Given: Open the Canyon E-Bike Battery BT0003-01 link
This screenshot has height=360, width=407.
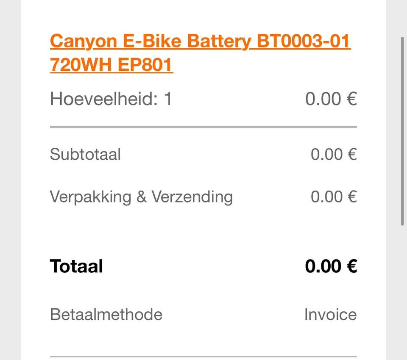Looking at the screenshot, I should 201,41.
